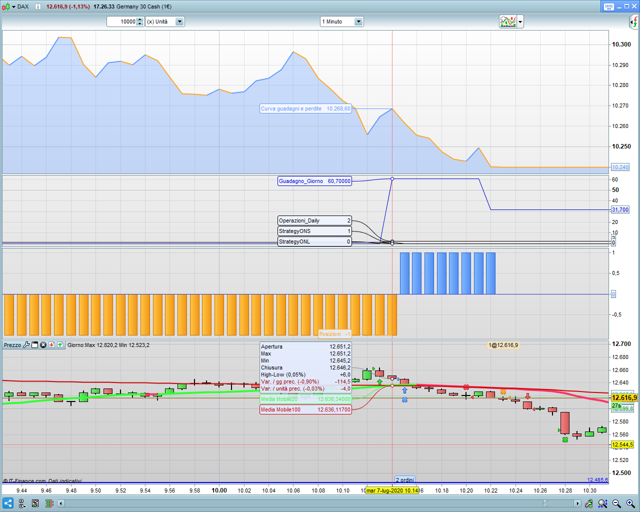640x512 pixels.
Task: Click the Media Mobile100 red label
Action: tap(305, 409)
